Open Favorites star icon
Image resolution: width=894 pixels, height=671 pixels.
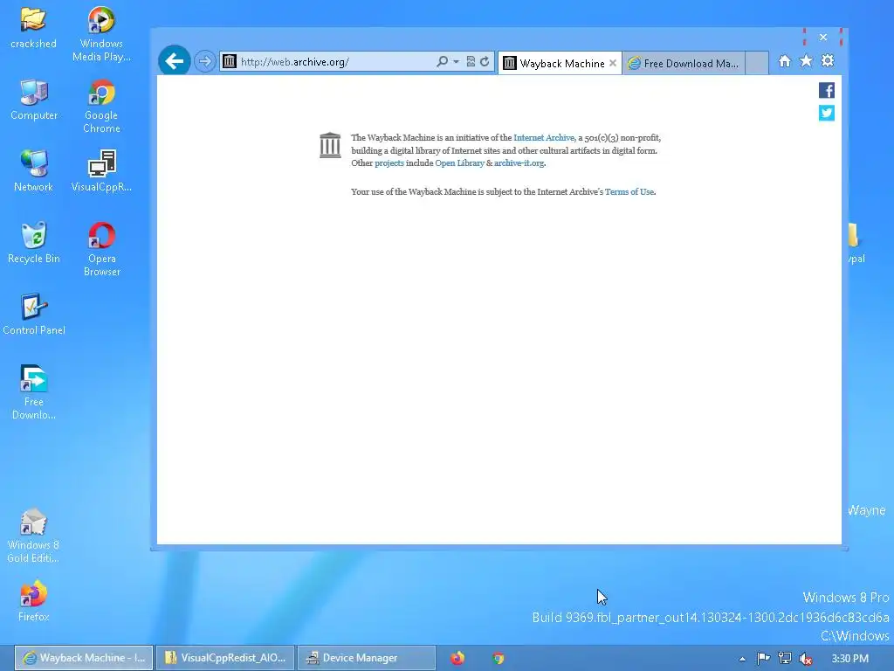click(x=806, y=61)
